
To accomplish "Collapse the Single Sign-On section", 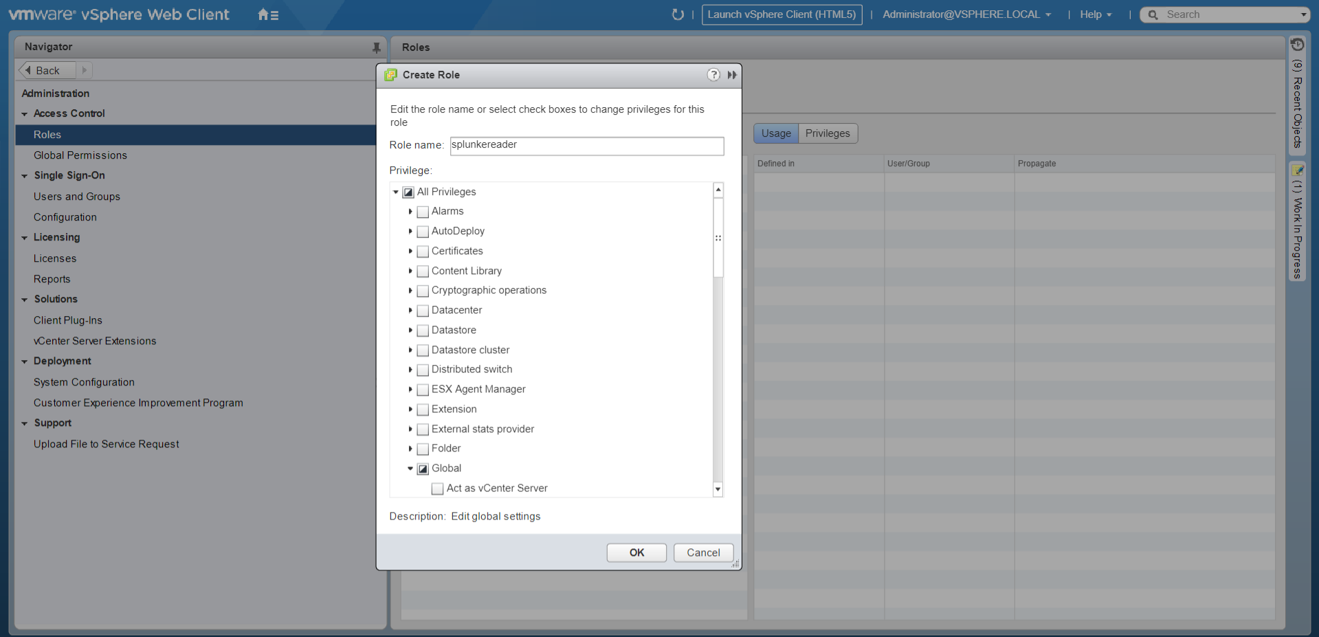I will tap(25, 176).
